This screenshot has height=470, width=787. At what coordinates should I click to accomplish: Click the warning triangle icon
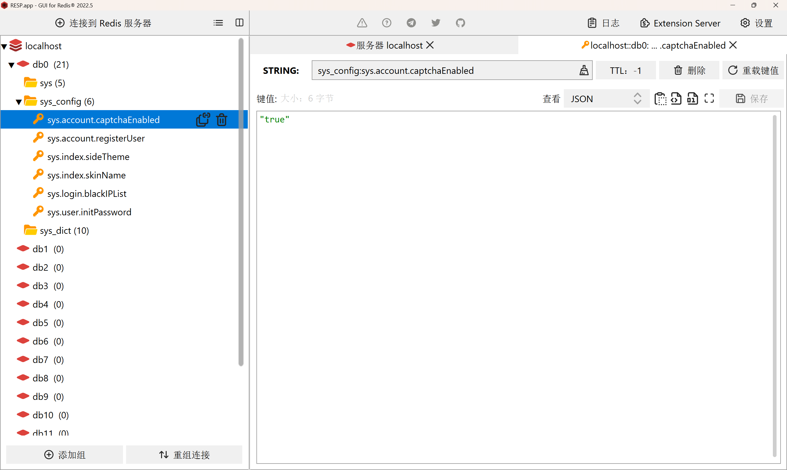(x=362, y=23)
